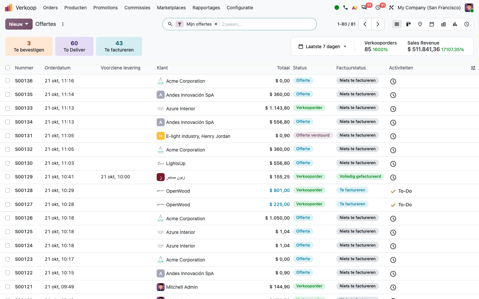Open the Producten menu

point(76,8)
